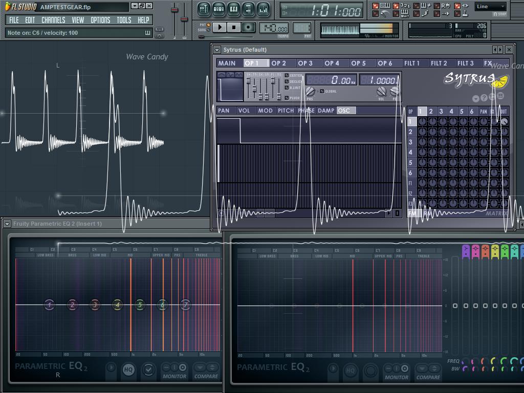Open Sytrus round options arrow icon
Image resolution: width=524 pixels, height=393 pixels.
pos(475,99)
